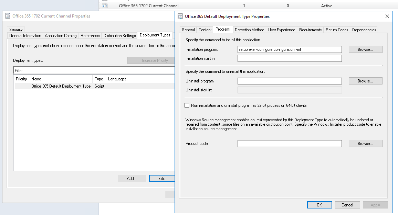Browse for the installation program
398x215 pixels.
365,49
